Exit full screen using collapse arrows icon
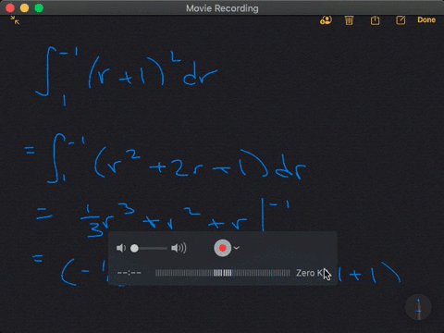The height and width of the screenshot is (333, 444). tap(15, 20)
